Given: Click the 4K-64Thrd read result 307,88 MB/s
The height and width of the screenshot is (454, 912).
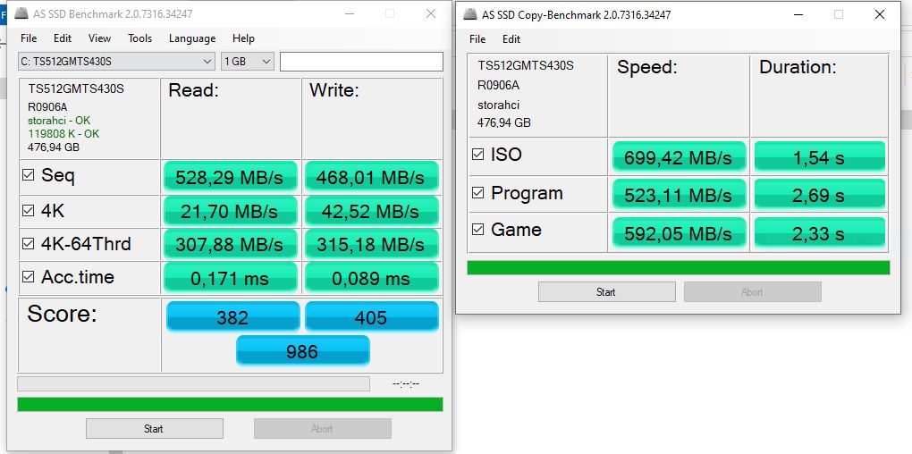Looking at the screenshot, I should pyautogui.click(x=230, y=245).
